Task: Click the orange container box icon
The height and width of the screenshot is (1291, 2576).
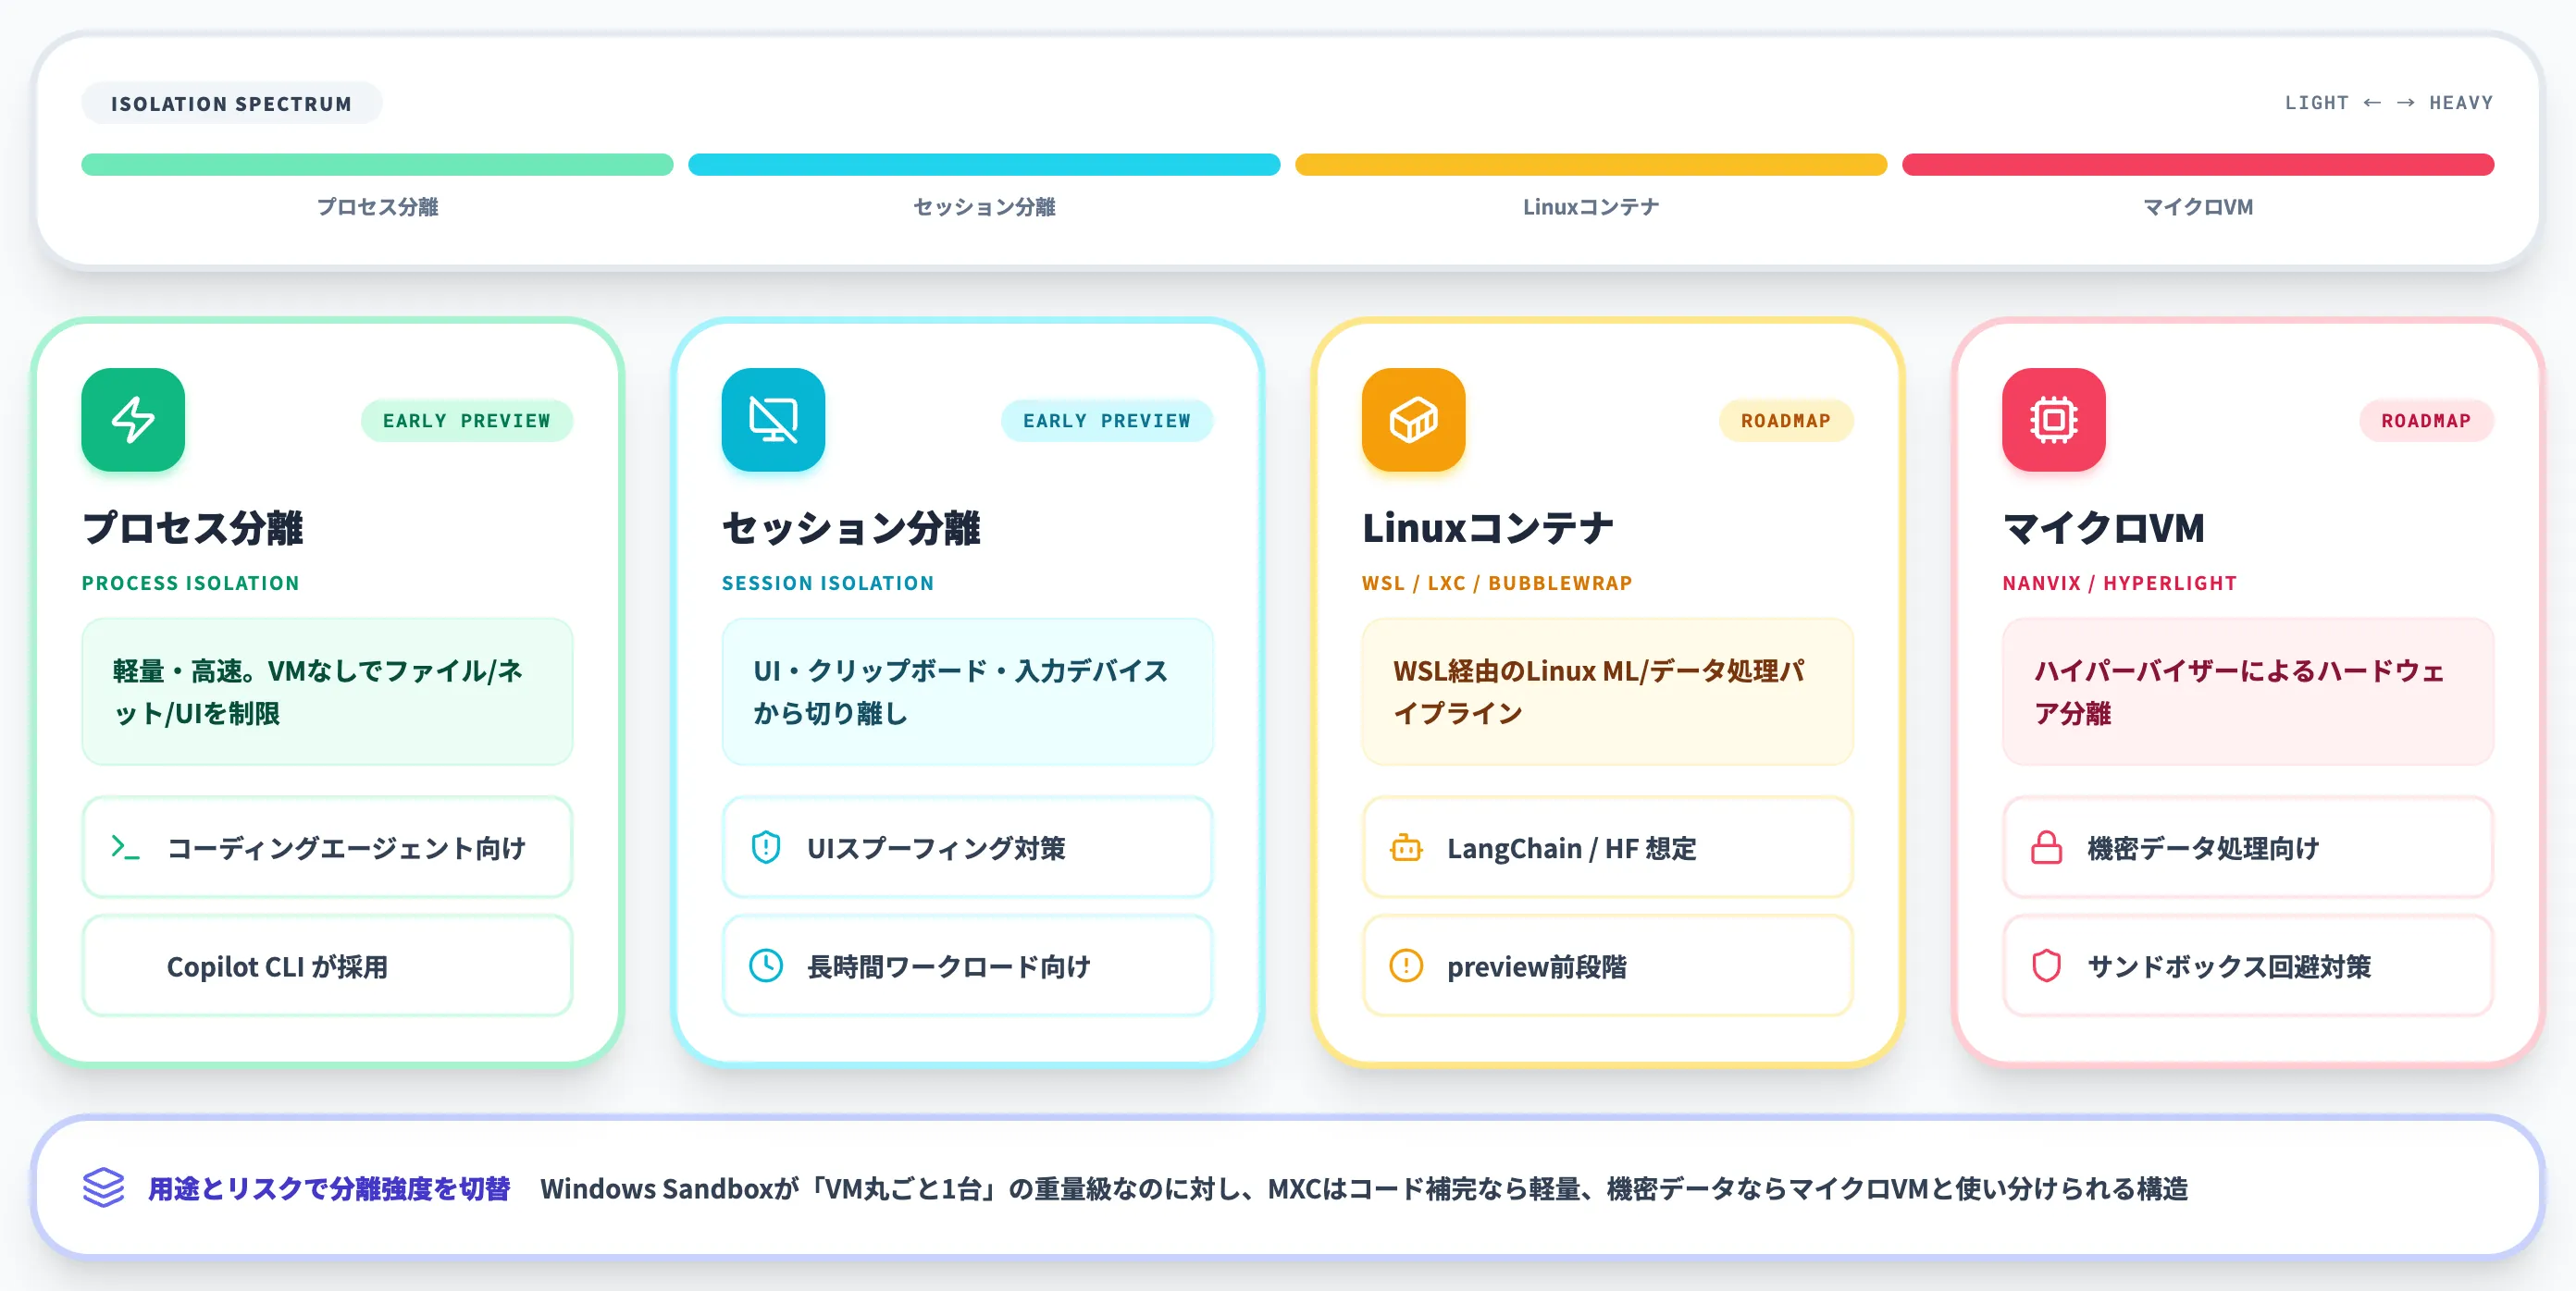Action: [1413, 420]
